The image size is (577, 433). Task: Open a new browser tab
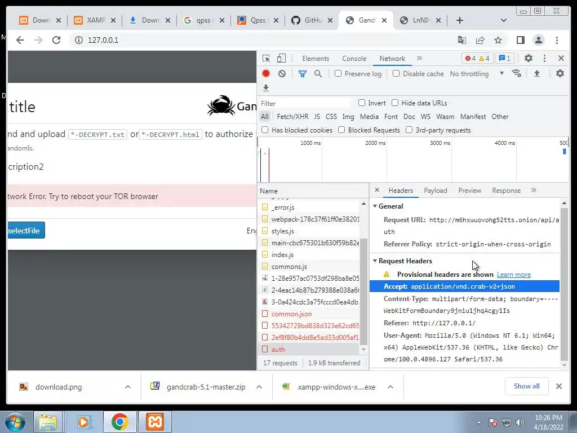coord(460,20)
